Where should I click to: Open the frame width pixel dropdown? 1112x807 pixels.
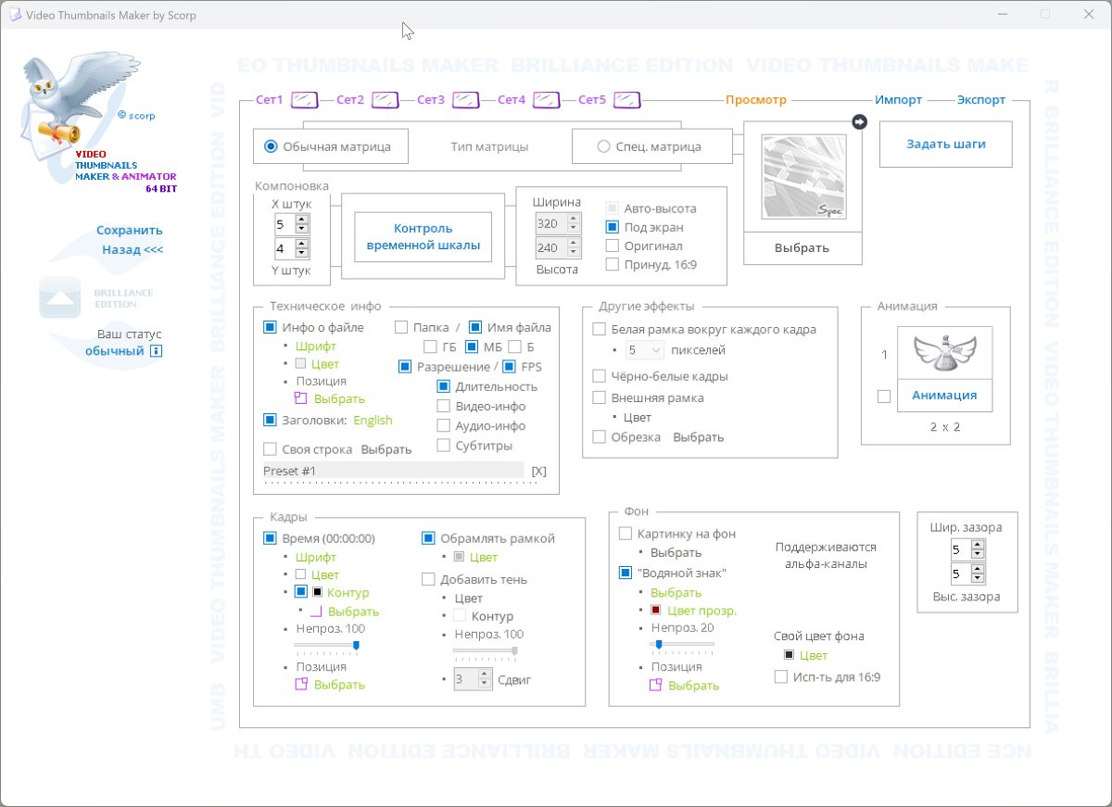(645, 350)
